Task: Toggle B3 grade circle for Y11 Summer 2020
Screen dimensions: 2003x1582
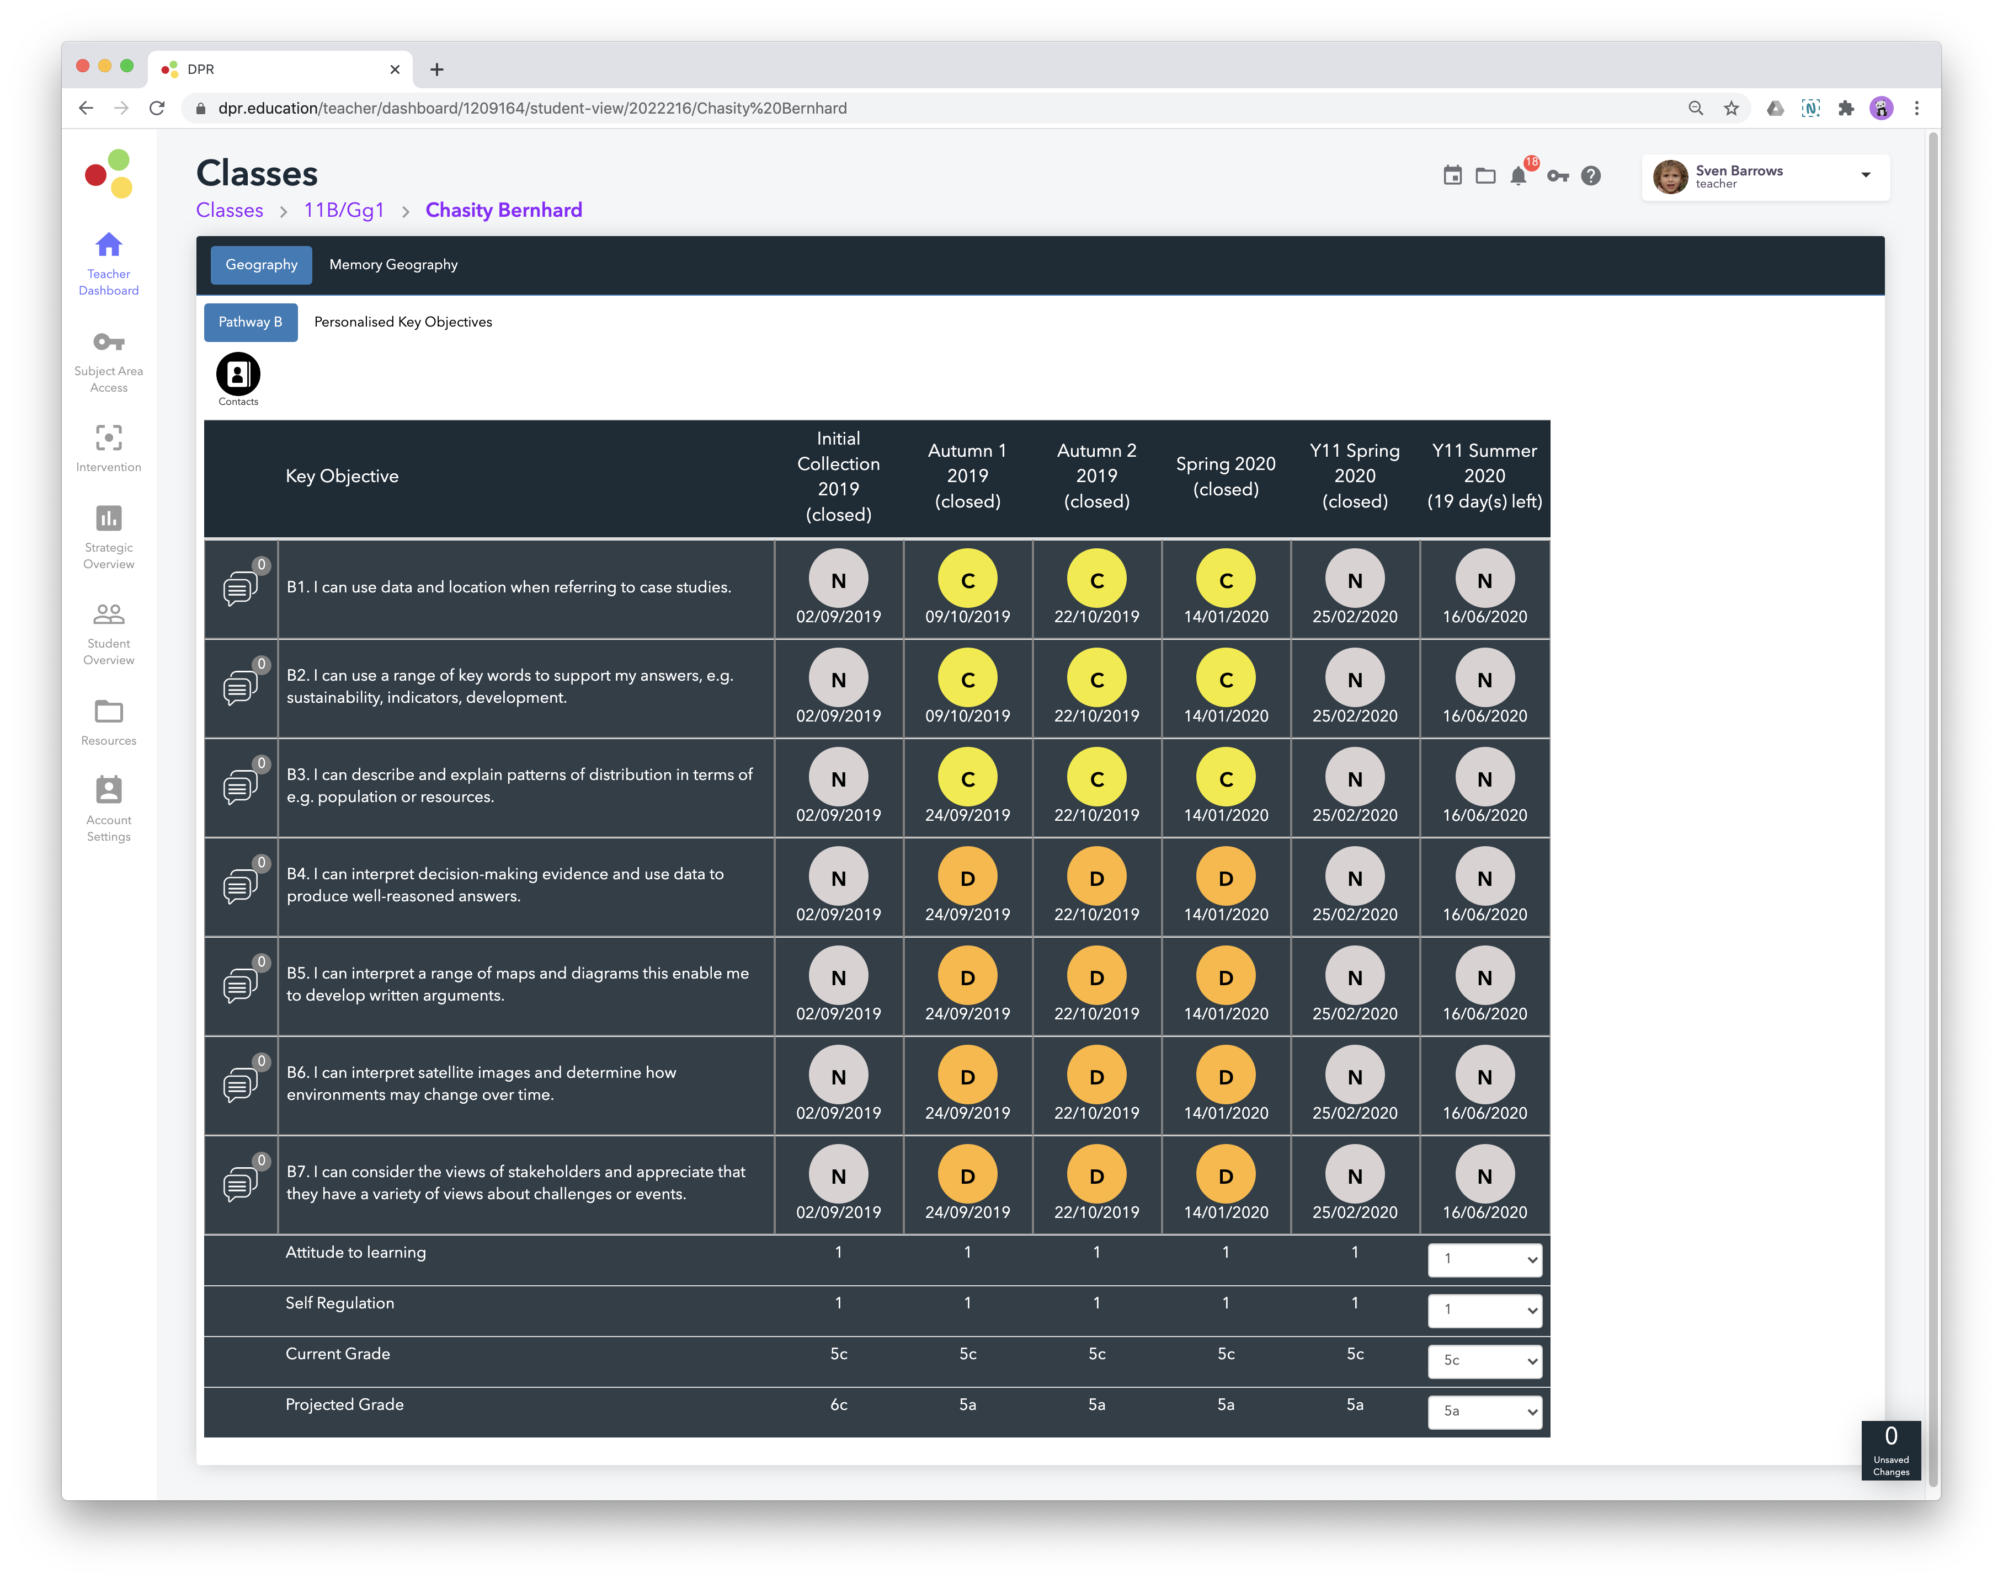Action: (1484, 779)
